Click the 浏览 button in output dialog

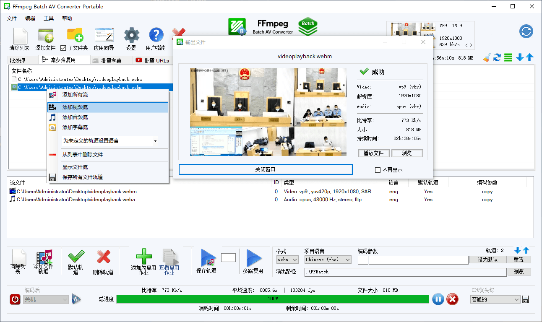407,153
